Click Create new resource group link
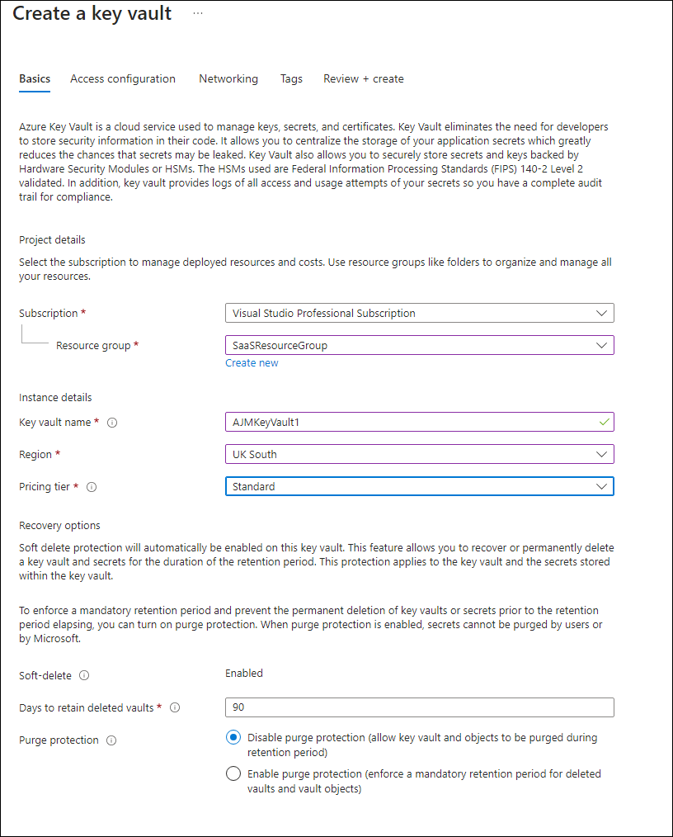 (x=252, y=363)
